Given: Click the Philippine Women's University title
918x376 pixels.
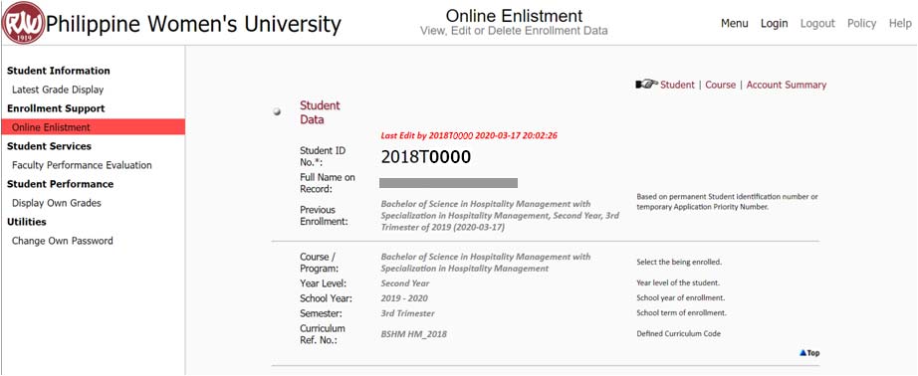Looking at the screenshot, I should coord(193,24).
